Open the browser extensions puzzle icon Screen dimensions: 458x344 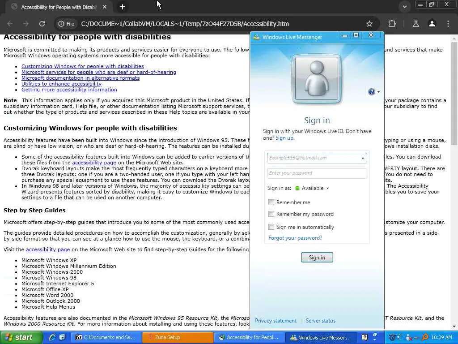(392, 24)
